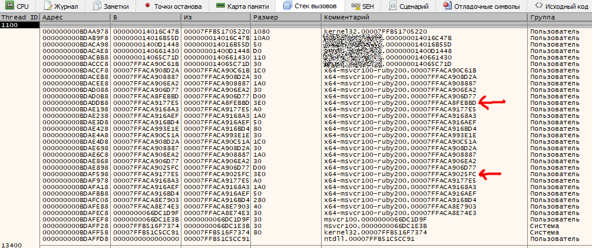Click comment kernel32.00007FFB51705220
This screenshot has height=248, width=592.
[376, 32]
